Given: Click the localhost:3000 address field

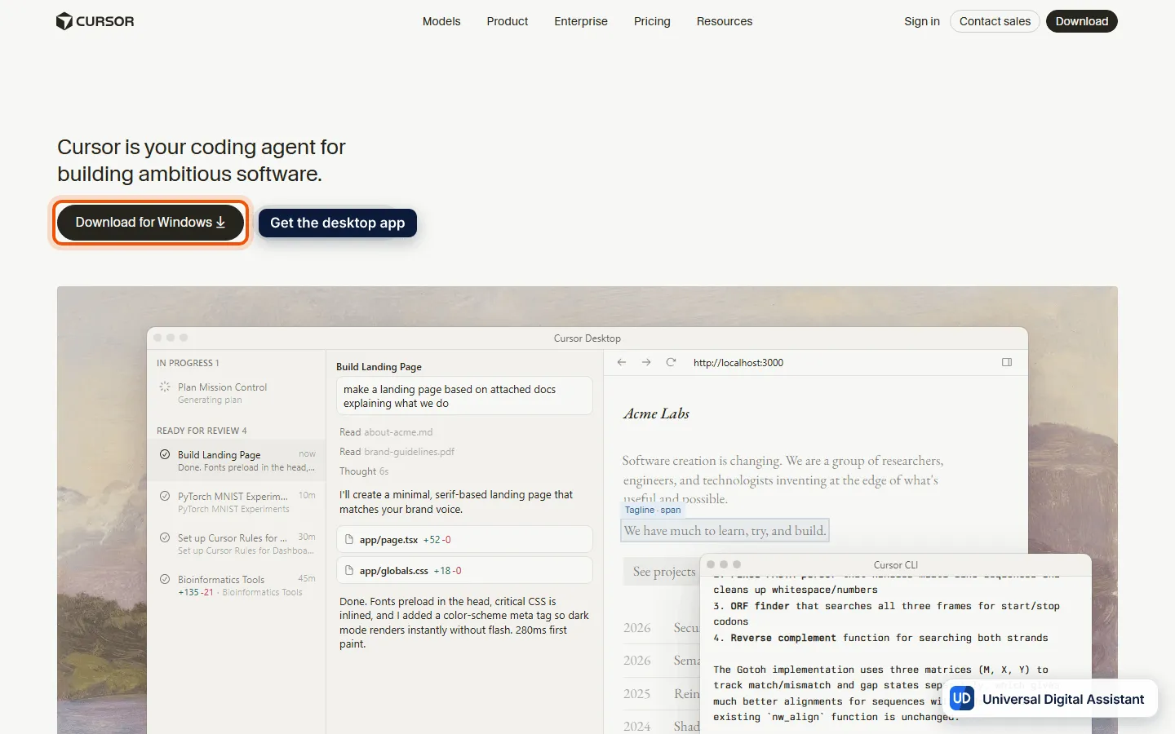Looking at the screenshot, I should [x=738, y=363].
